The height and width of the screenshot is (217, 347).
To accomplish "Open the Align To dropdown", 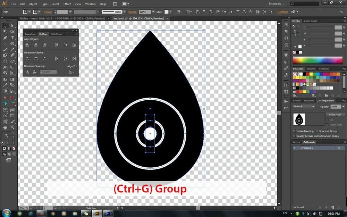I will [x=71, y=72].
